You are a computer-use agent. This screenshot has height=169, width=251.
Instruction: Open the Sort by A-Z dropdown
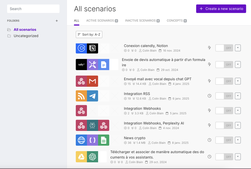89,34
